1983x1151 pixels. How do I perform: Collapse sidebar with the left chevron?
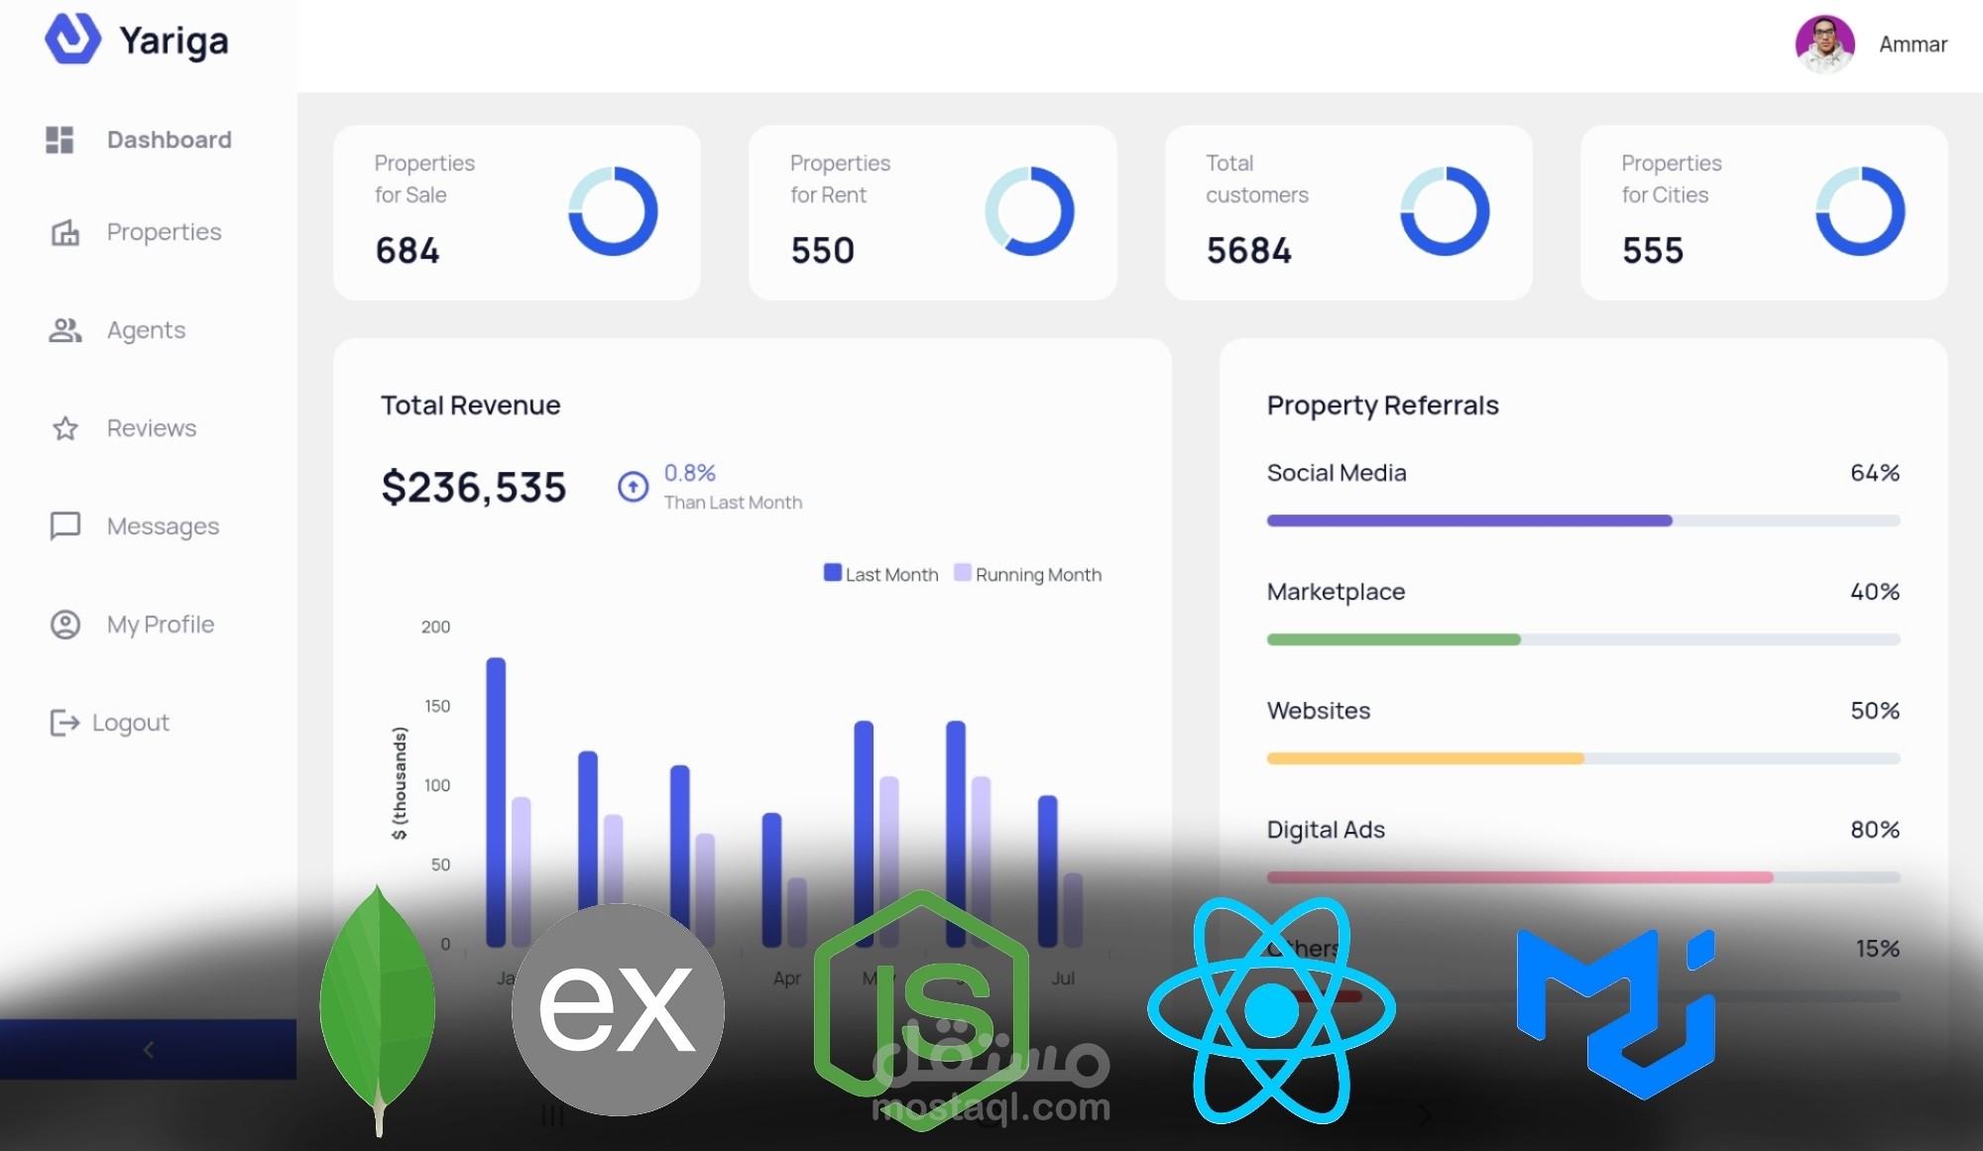[x=148, y=1049]
